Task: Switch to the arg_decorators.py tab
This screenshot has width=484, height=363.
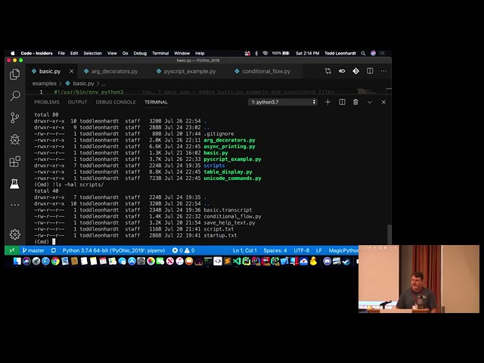Action: 111,71
